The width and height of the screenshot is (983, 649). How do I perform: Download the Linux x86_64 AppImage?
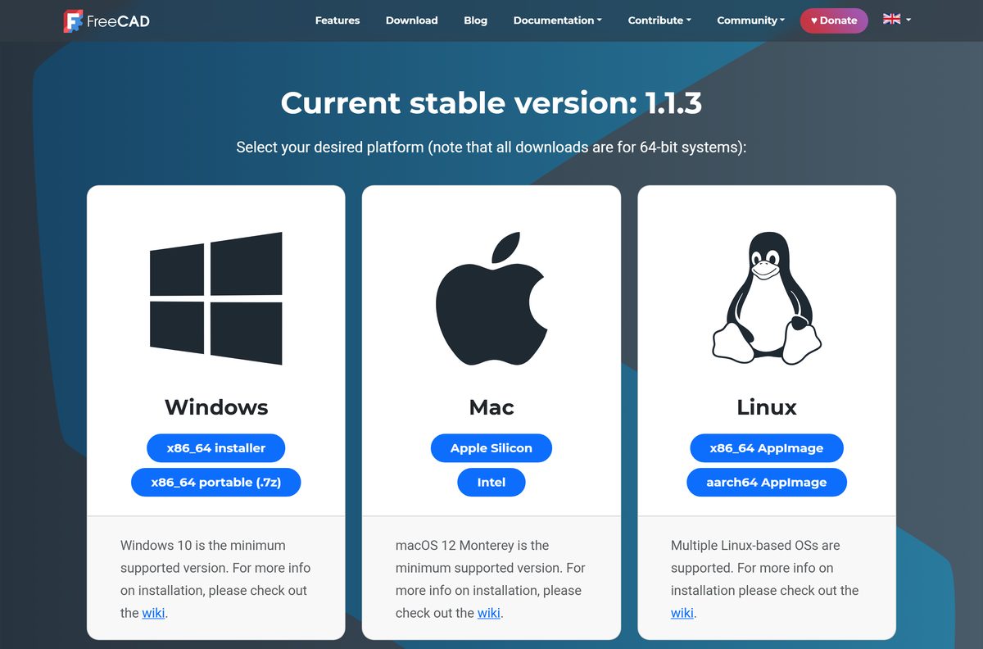pos(767,448)
